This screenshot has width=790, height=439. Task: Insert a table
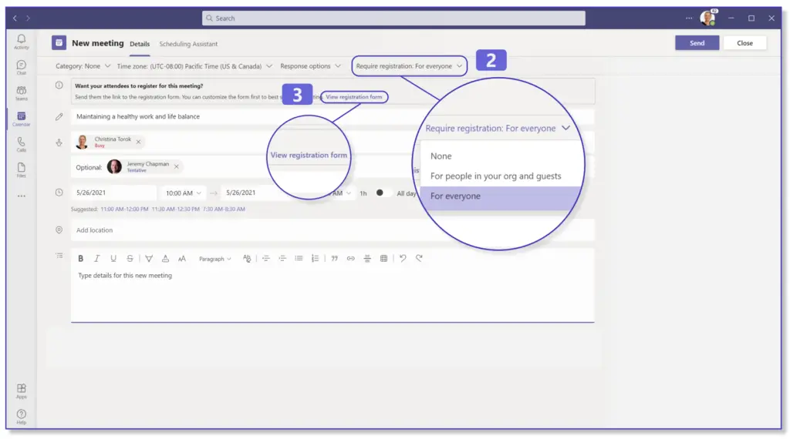click(x=384, y=259)
